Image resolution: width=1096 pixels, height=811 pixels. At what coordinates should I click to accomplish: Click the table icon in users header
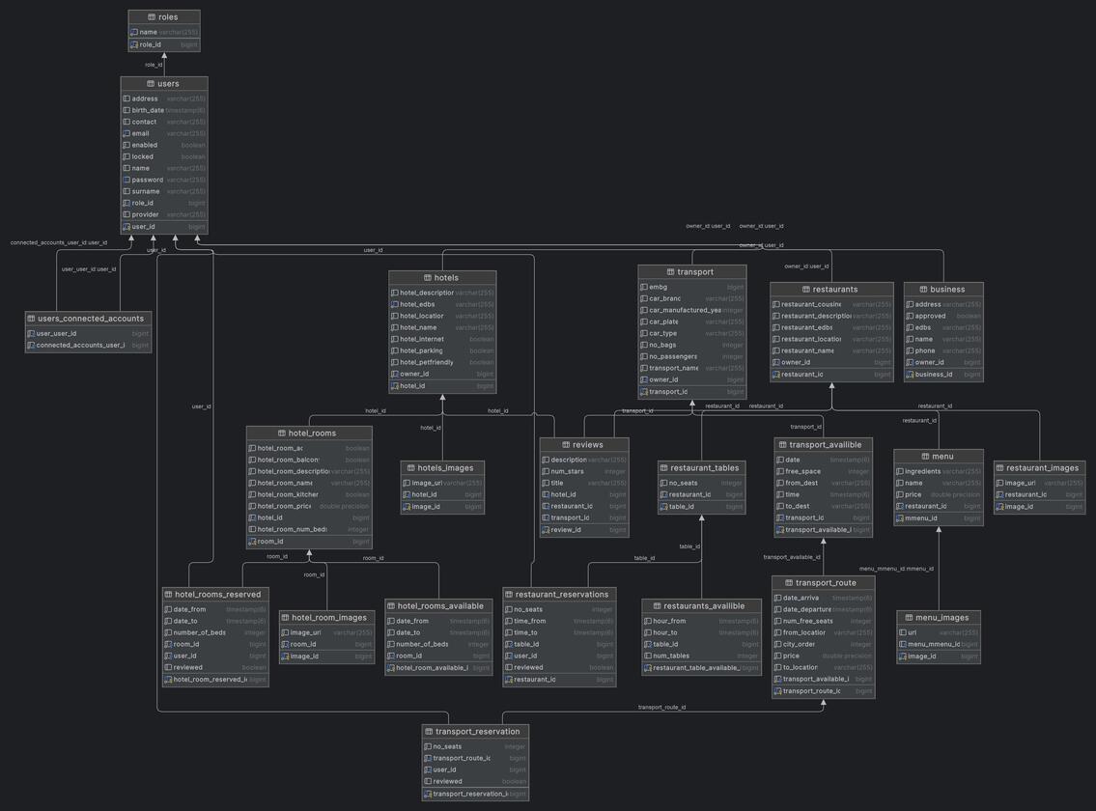click(x=151, y=84)
